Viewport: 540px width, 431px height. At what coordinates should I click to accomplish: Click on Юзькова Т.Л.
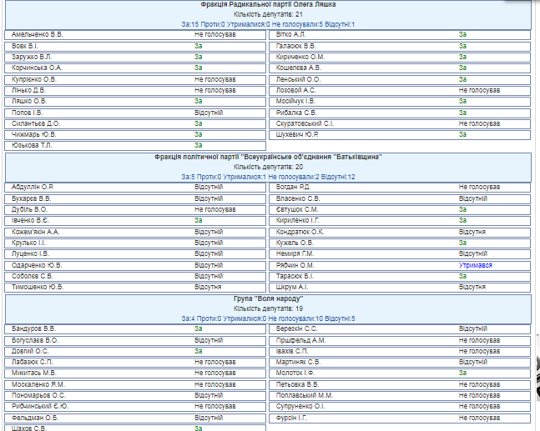[32, 146]
